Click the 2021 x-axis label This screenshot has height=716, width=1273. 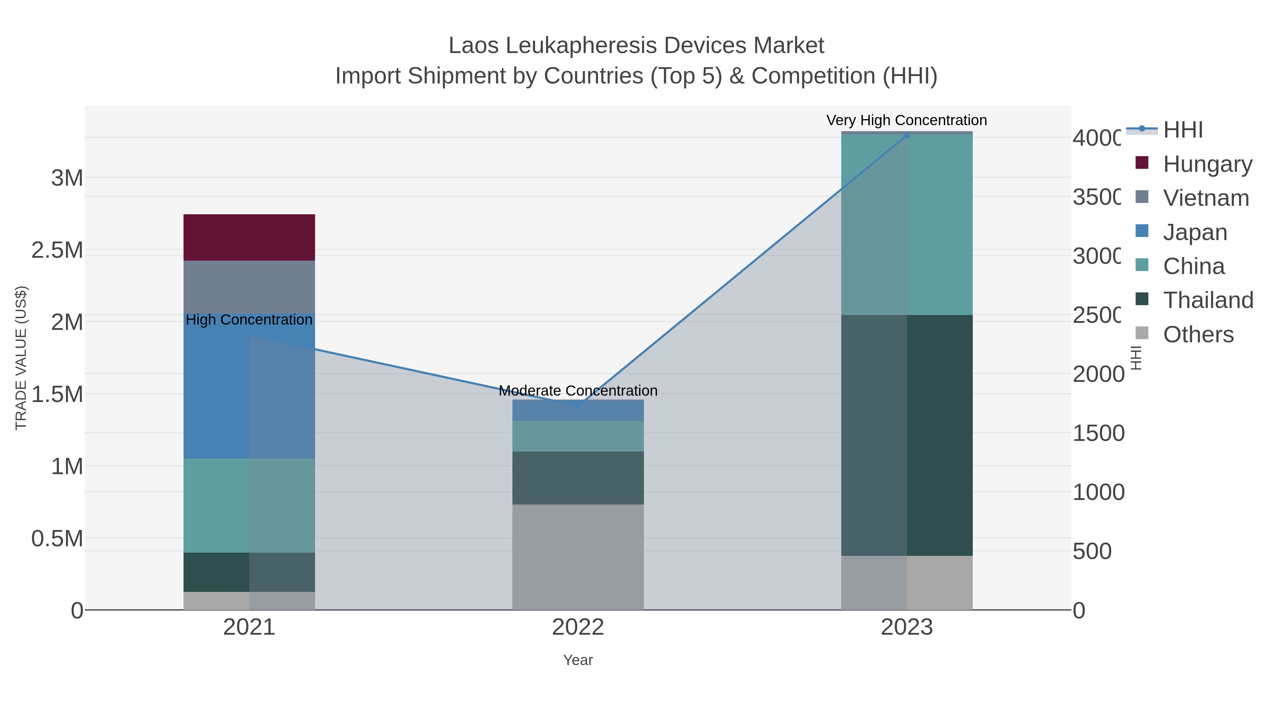pyautogui.click(x=249, y=628)
